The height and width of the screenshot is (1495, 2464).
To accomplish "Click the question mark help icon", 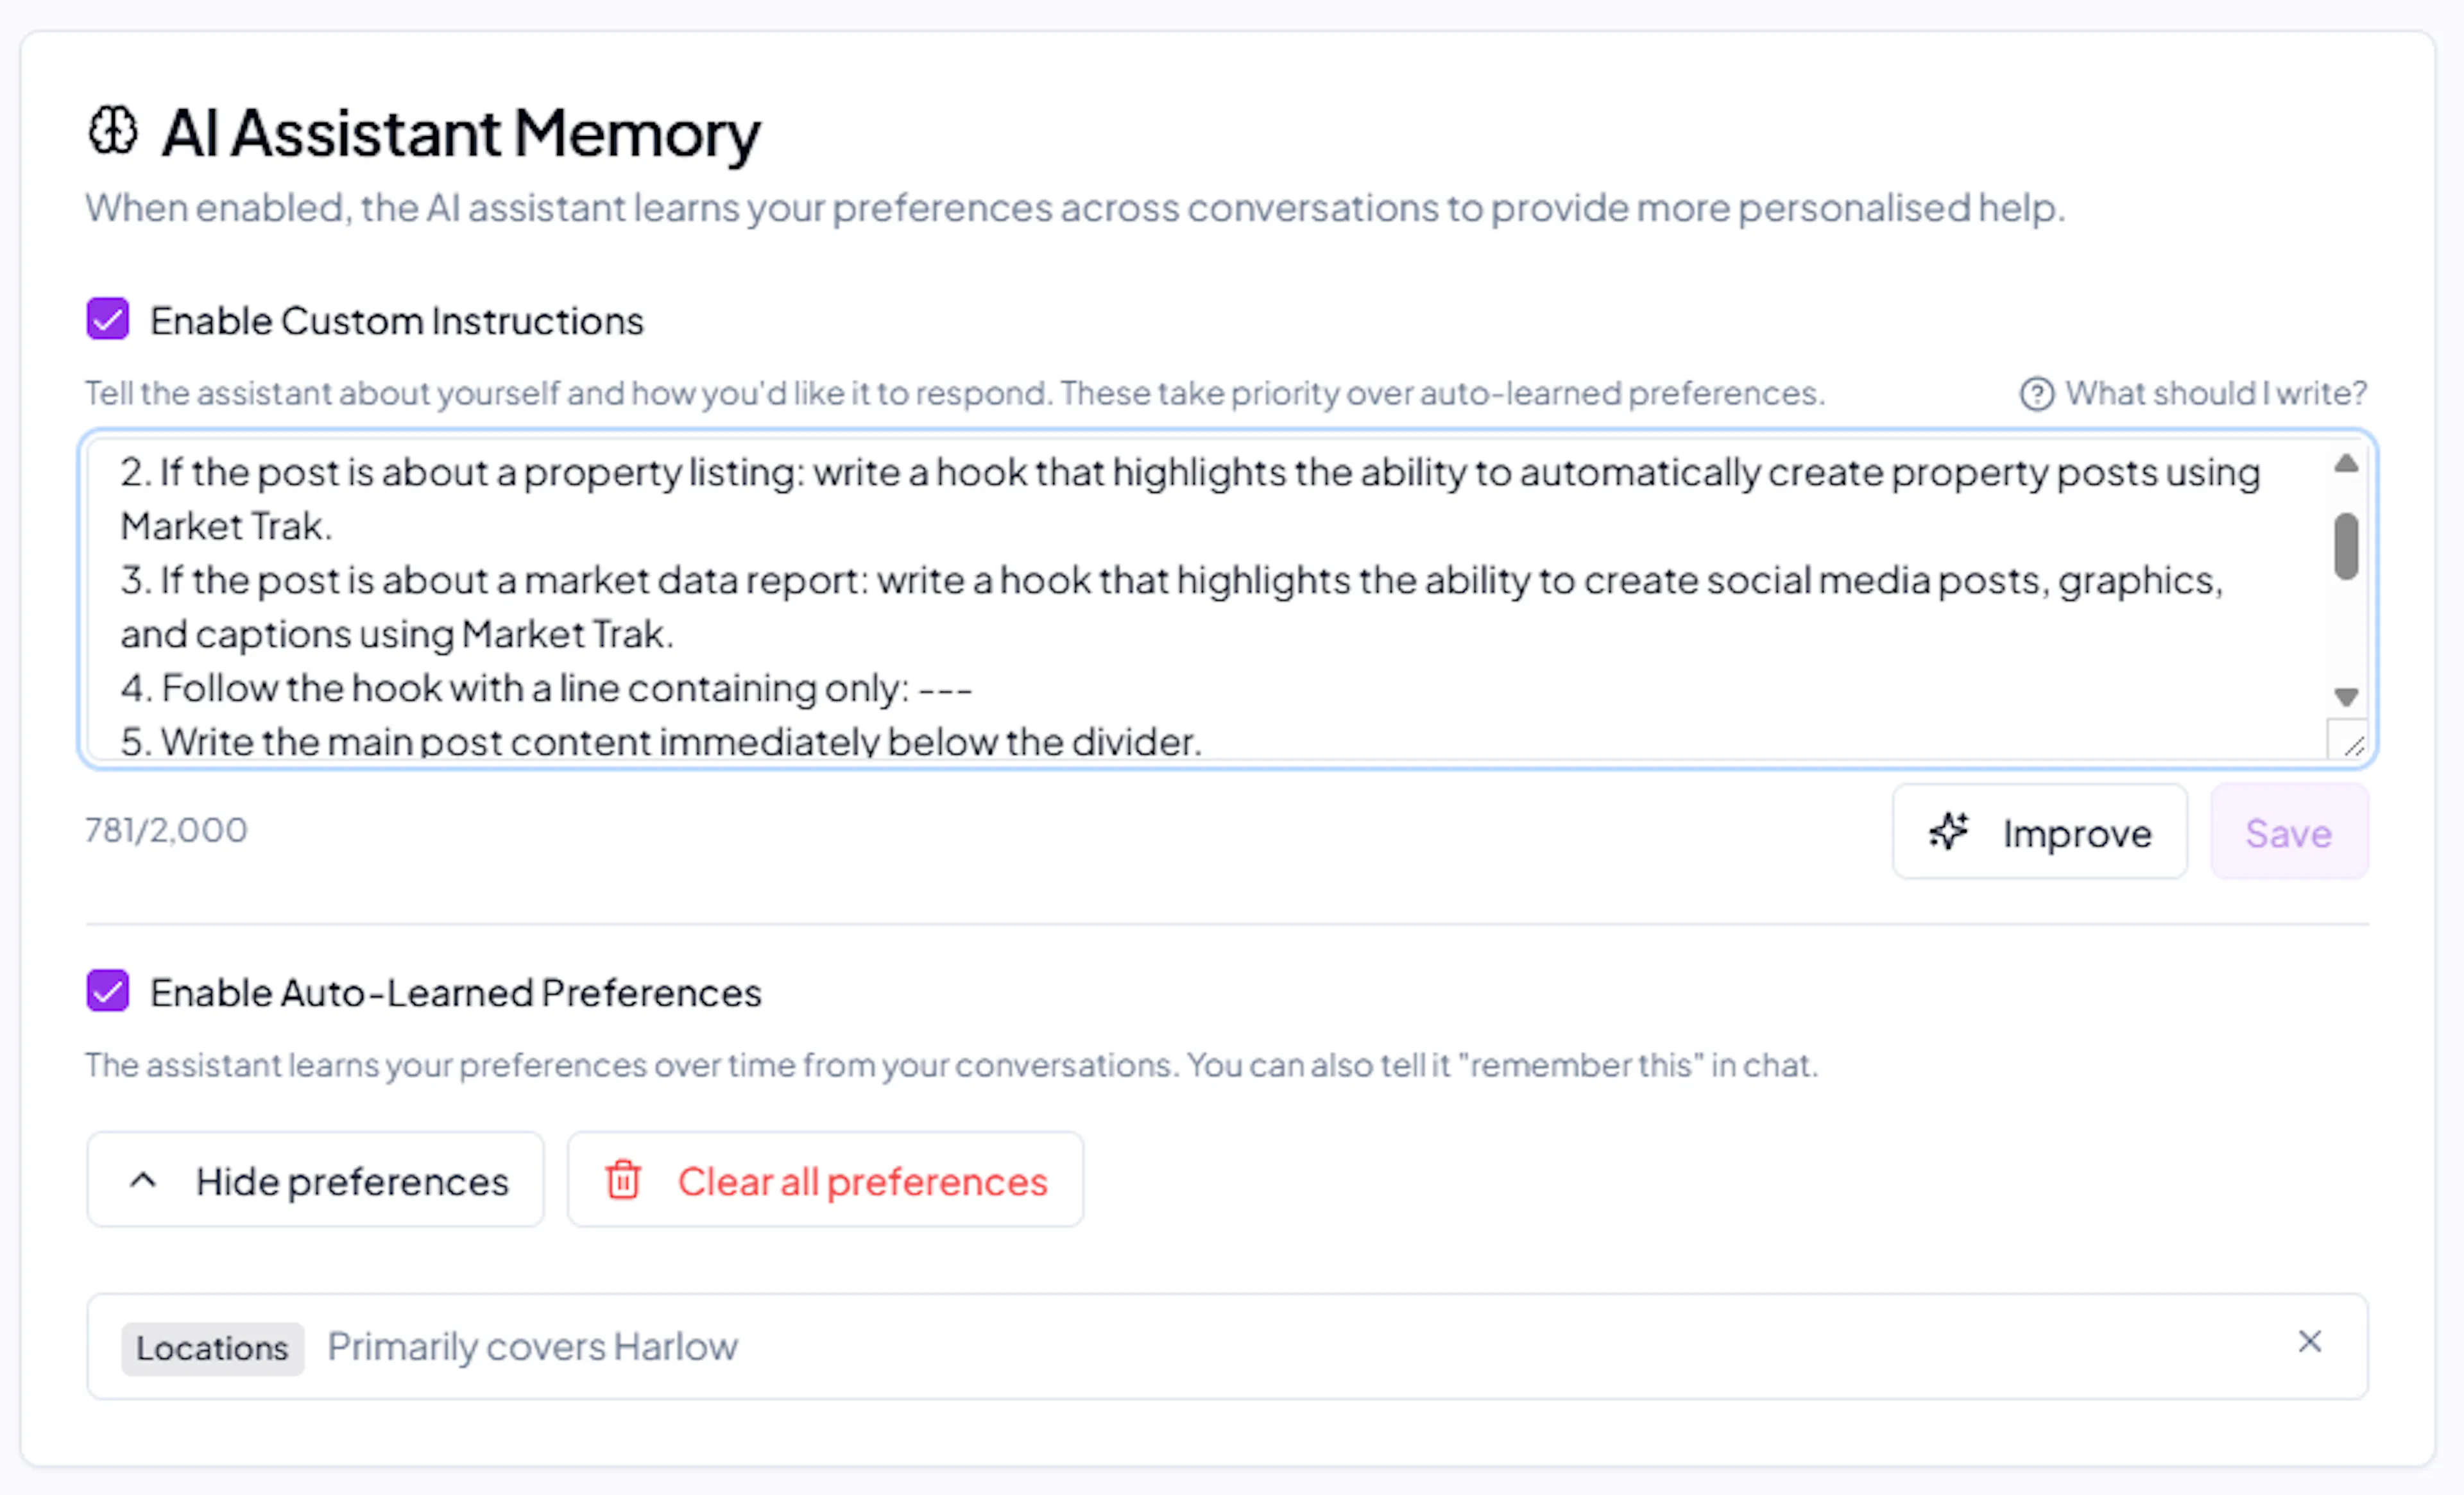I will [x=2036, y=394].
